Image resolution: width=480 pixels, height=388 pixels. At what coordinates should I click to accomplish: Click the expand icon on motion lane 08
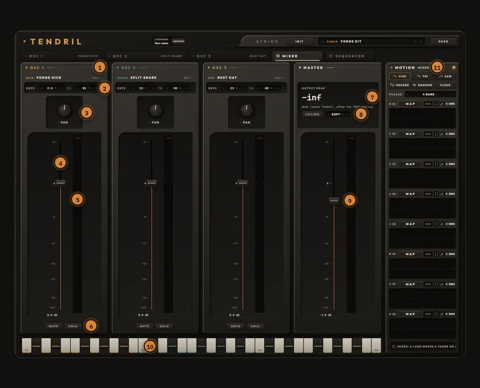click(436, 314)
